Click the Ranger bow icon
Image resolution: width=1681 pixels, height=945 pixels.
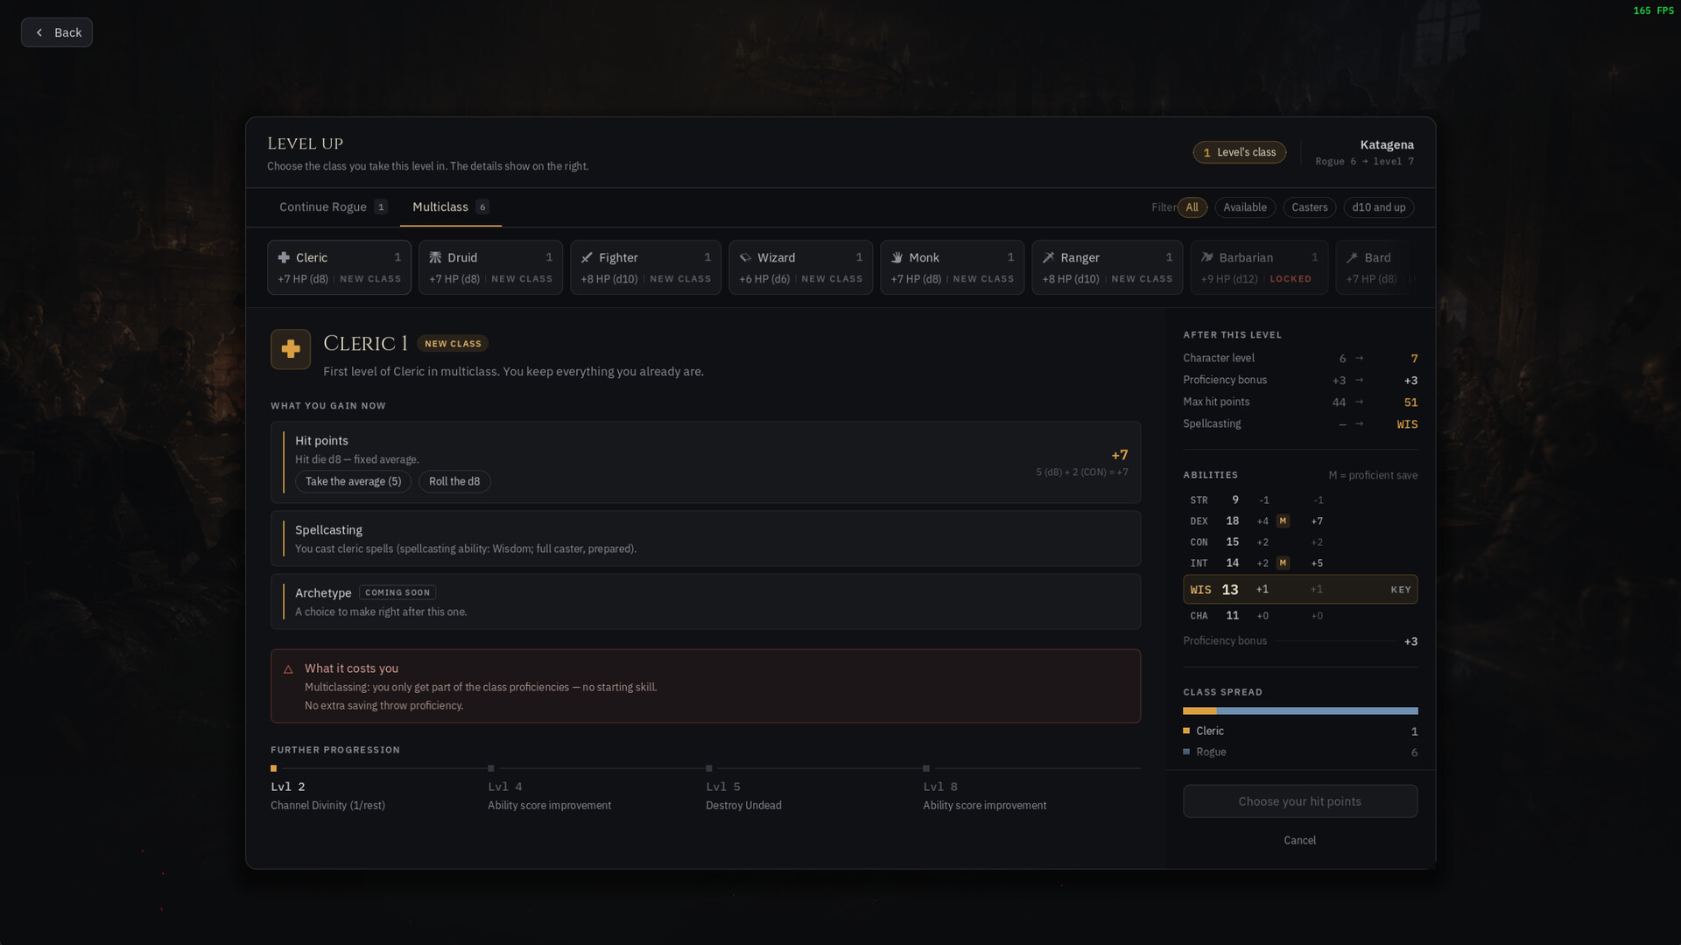pyautogui.click(x=1048, y=257)
